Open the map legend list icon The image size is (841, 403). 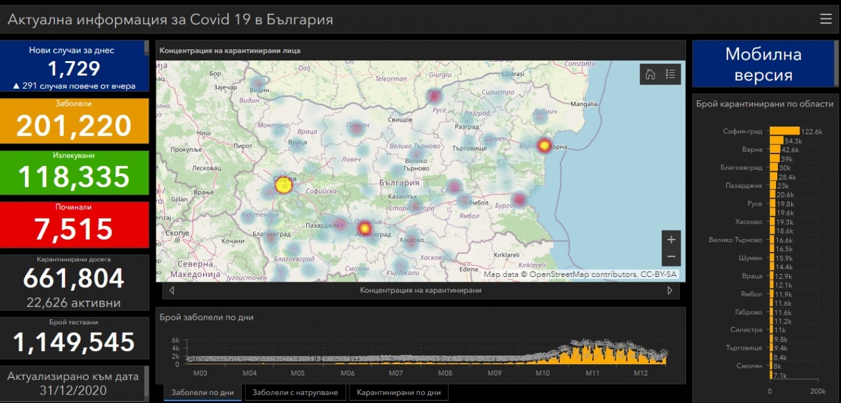pos(670,74)
